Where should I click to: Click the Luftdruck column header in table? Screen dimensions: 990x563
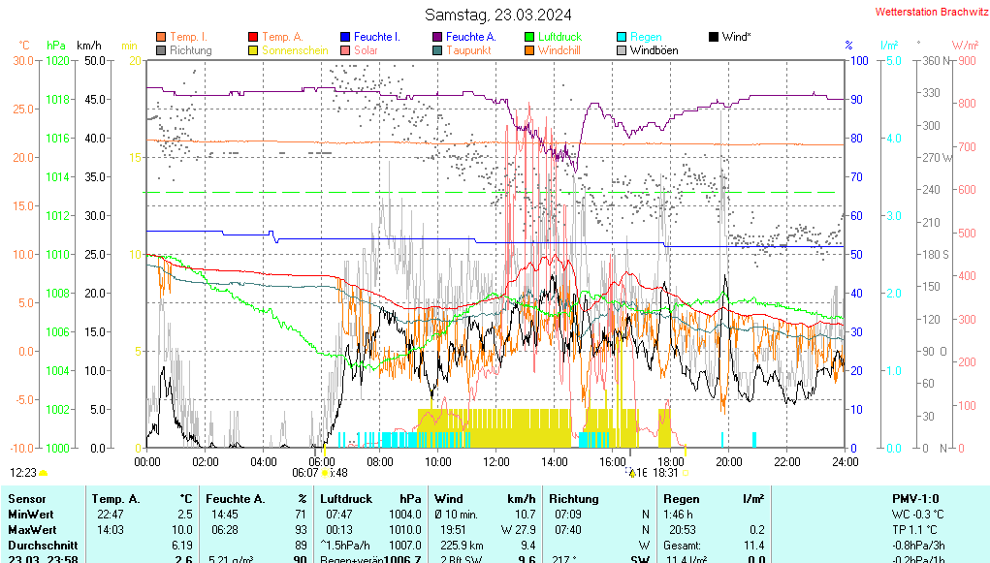[x=347, y=498]
